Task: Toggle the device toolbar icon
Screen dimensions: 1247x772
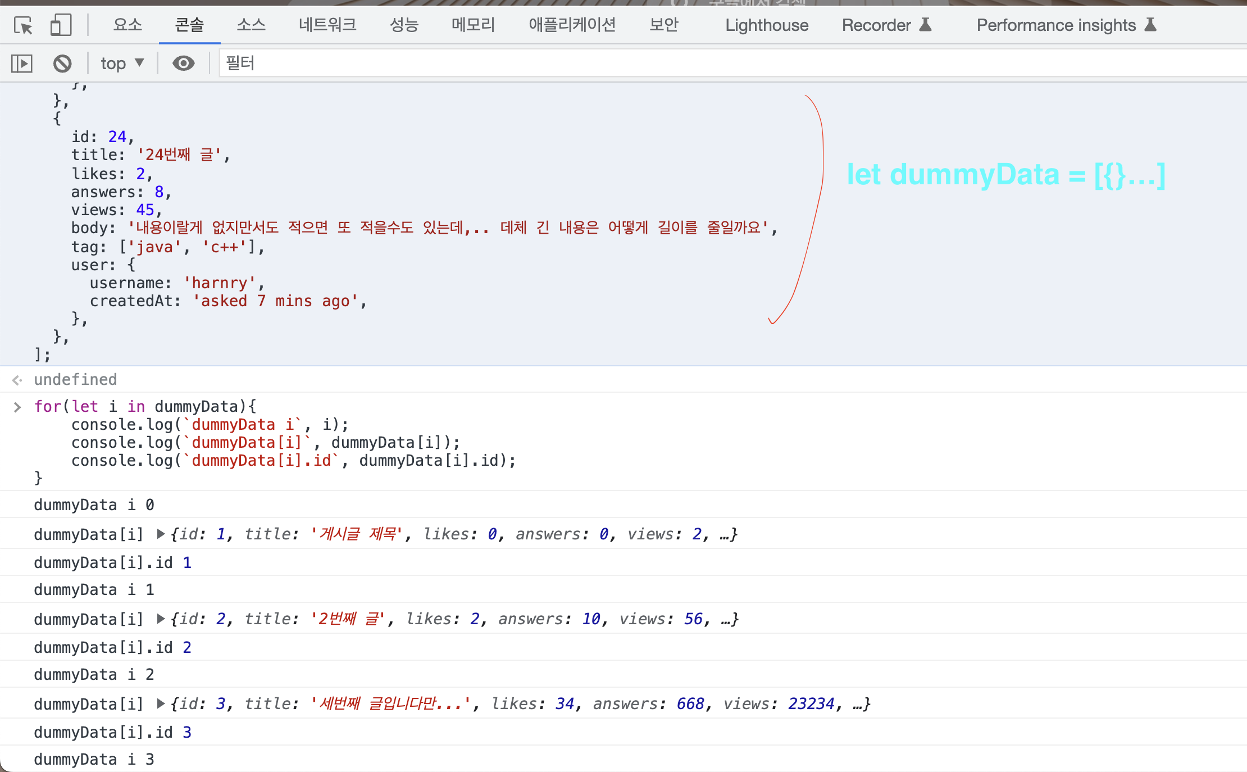Action: tap(61, 25)
